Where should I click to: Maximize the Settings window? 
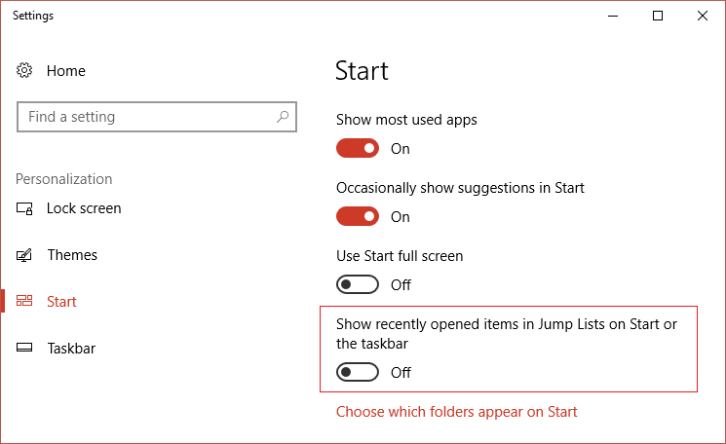point(658,16)
